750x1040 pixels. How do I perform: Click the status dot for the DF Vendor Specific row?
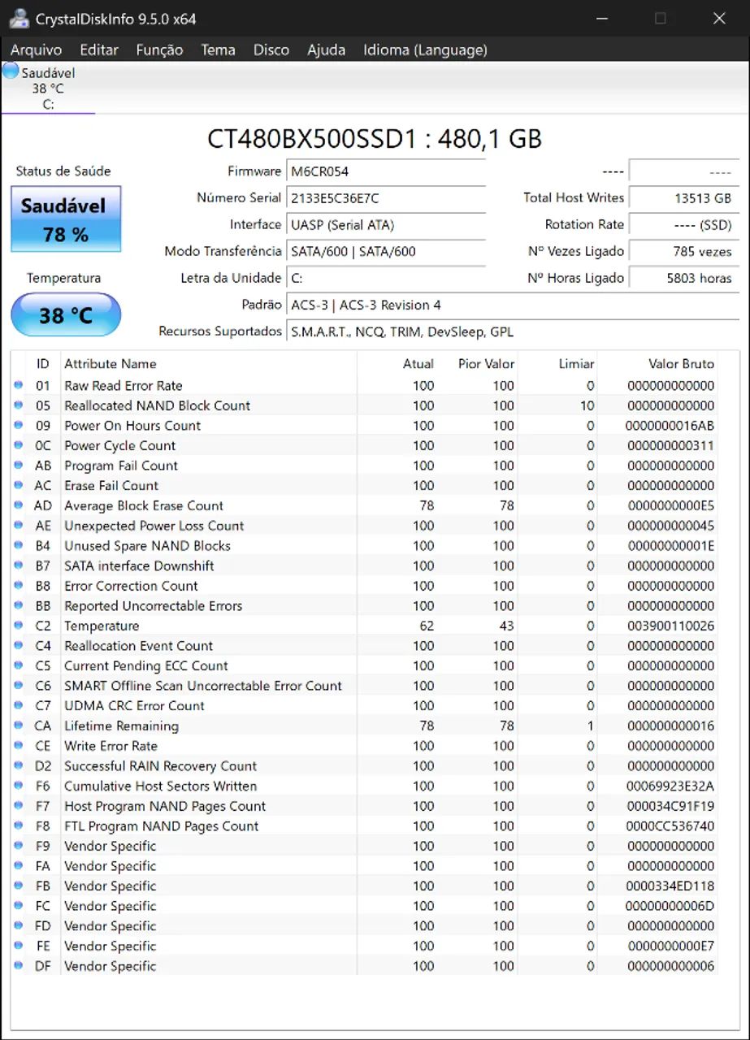click(x=18, y=966)
